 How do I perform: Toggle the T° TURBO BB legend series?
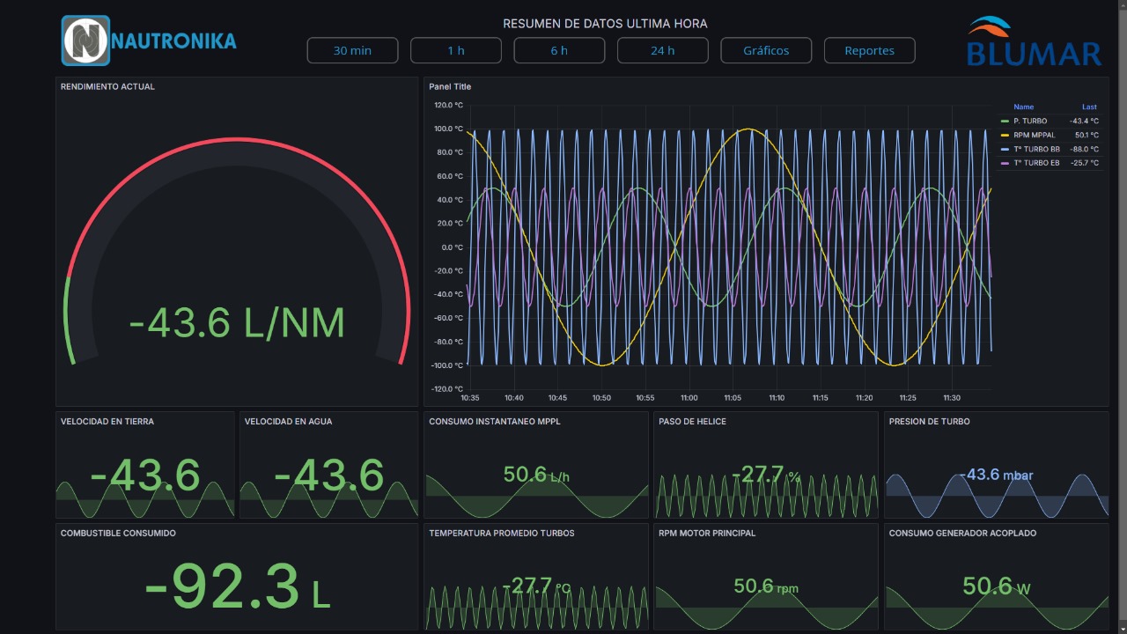[1036, 149]
